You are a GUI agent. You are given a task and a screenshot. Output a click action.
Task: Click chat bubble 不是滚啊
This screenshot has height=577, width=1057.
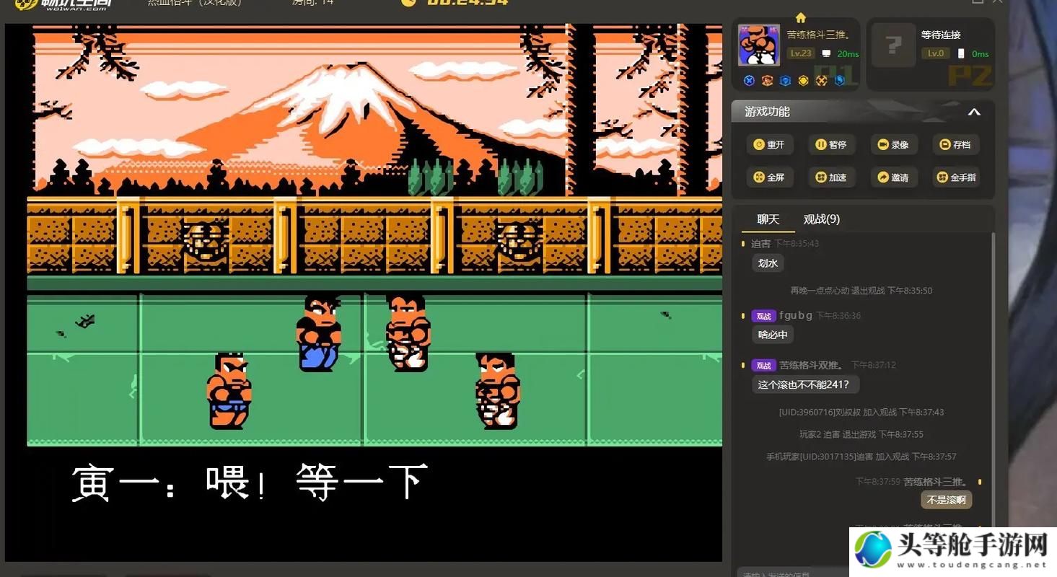click(x=947, y=500)
